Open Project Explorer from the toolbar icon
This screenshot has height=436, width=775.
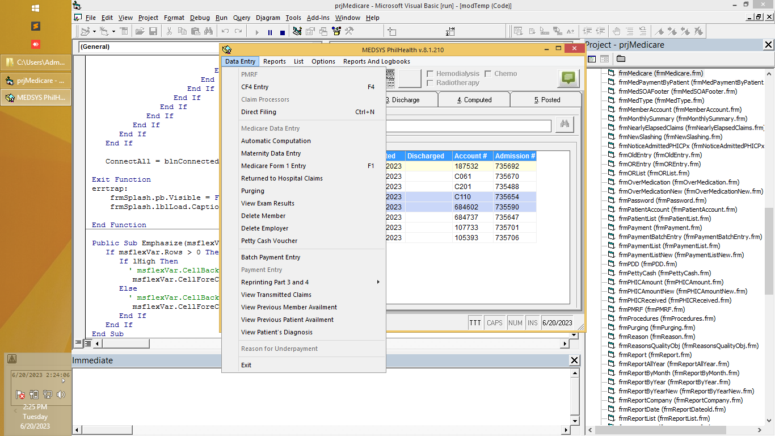297,32
